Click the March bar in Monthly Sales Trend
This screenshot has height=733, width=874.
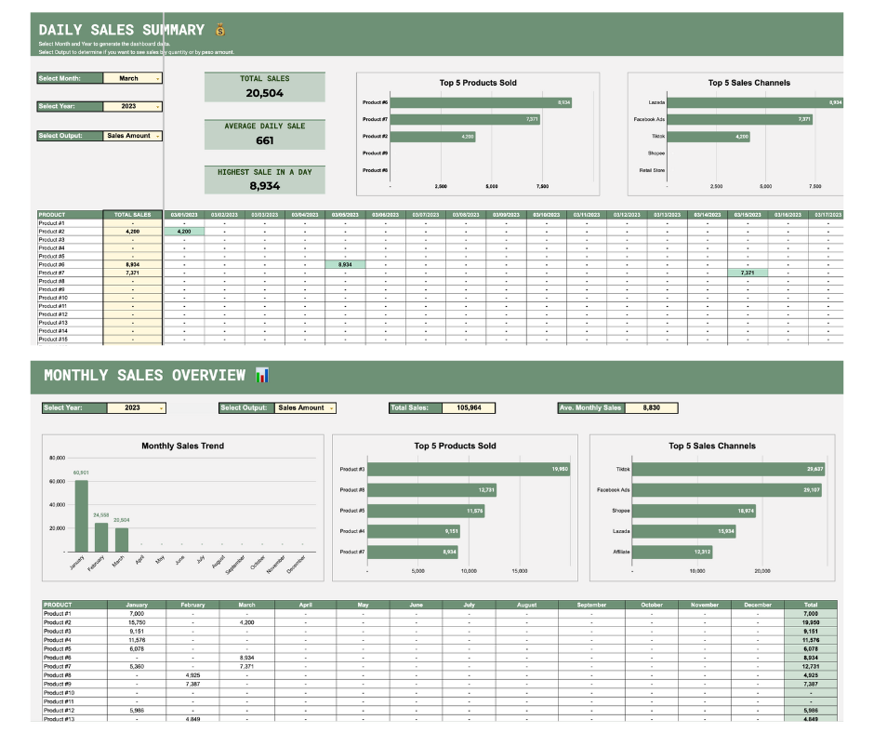point(122,540)
